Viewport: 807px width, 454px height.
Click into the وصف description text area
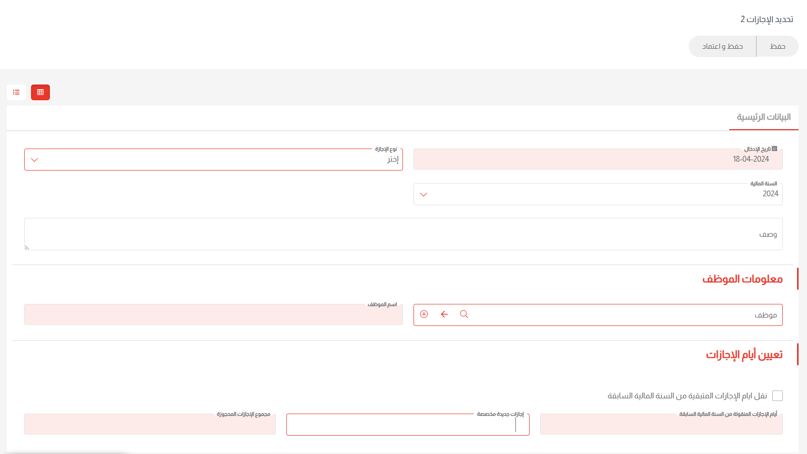pyautogui.click(x=403, y=234)
